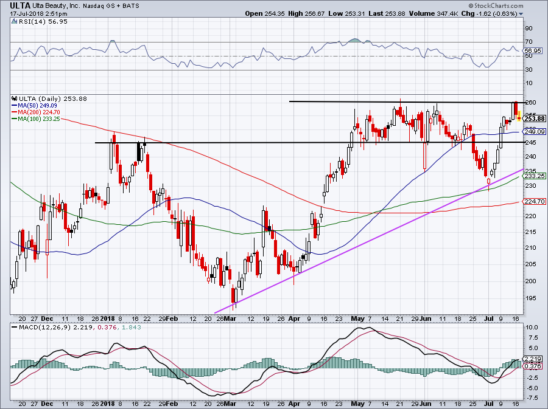Click the Apr label on price chart axis
Screen dimensions: 548x409
294,318
